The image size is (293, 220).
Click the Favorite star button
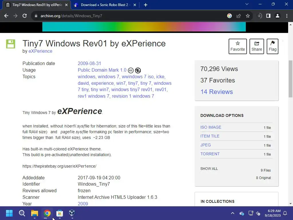[238, 46]
